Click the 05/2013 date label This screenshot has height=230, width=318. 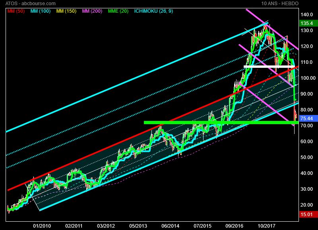click(138, 226)
